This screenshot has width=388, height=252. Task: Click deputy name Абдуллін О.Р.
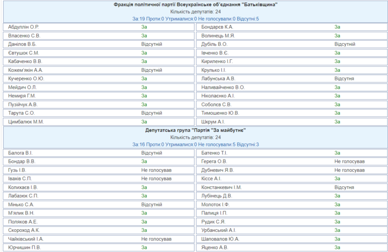pyautogui.click(x=24, y=27)
